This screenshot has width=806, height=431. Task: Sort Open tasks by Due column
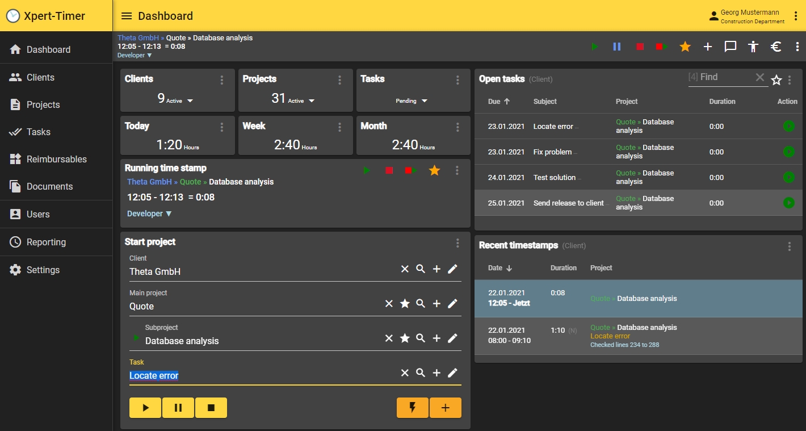click(x=499, y=102)
